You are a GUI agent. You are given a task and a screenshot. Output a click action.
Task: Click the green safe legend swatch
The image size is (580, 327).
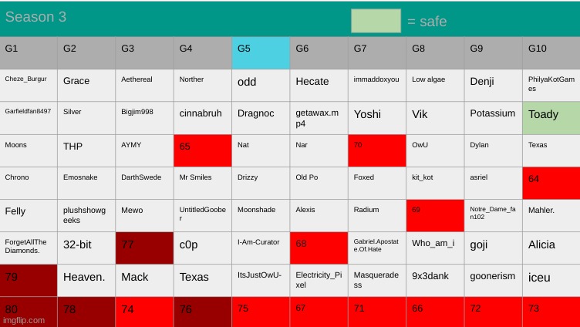(376, 21)
